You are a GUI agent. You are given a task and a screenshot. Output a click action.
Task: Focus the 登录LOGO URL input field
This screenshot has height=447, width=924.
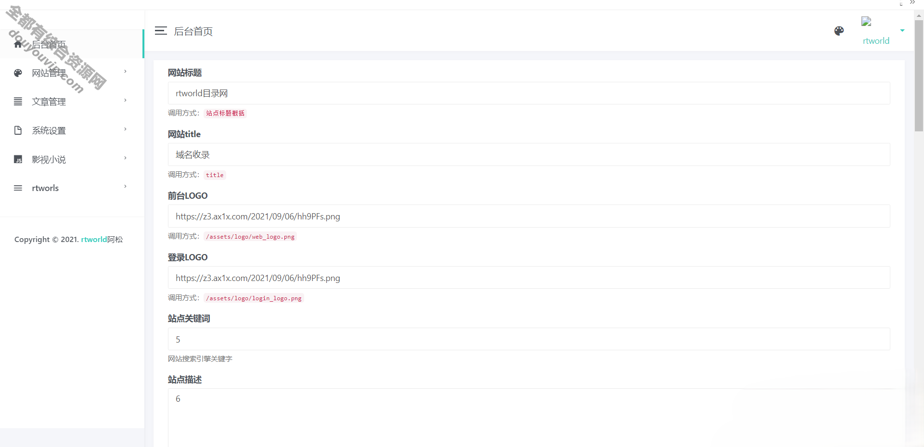point(529,278)
